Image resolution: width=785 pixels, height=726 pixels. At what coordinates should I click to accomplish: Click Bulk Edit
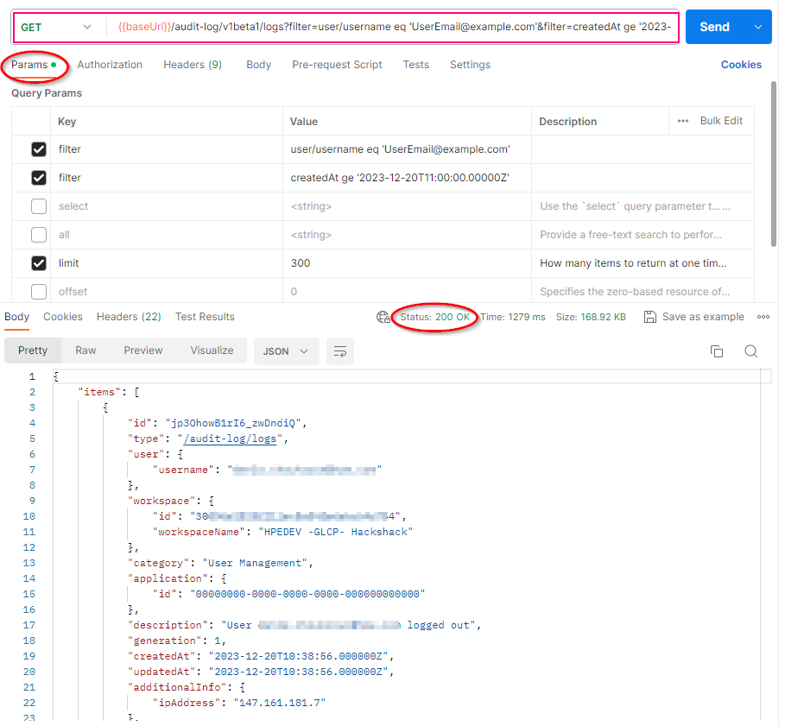point(721,121)
